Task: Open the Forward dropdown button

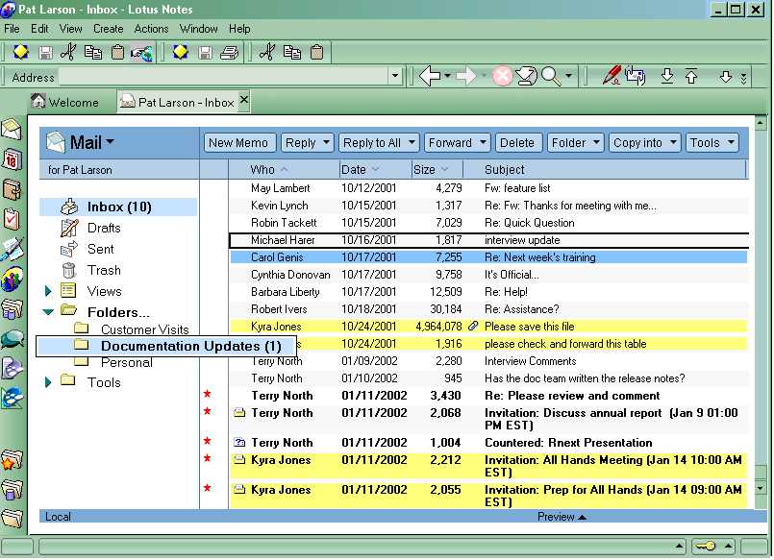Action: coord(457,143)
